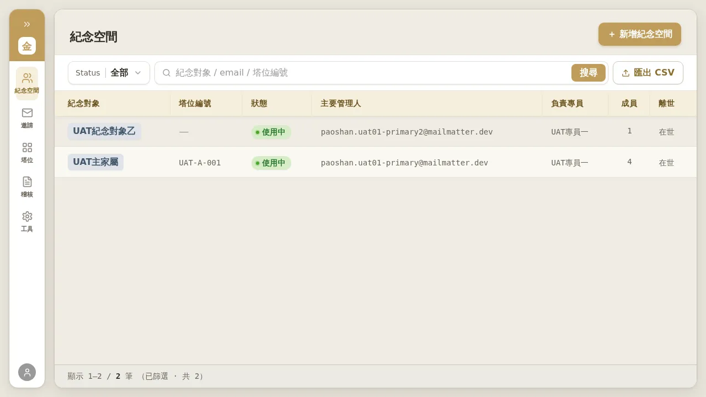Viewport: 706px width, 397px height.
Task: Open user avatar profile icon
Action: tap(27, 372)
